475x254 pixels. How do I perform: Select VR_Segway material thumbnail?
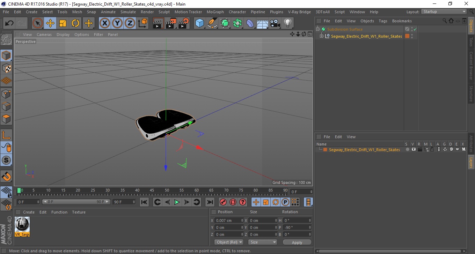coord(22,226)
